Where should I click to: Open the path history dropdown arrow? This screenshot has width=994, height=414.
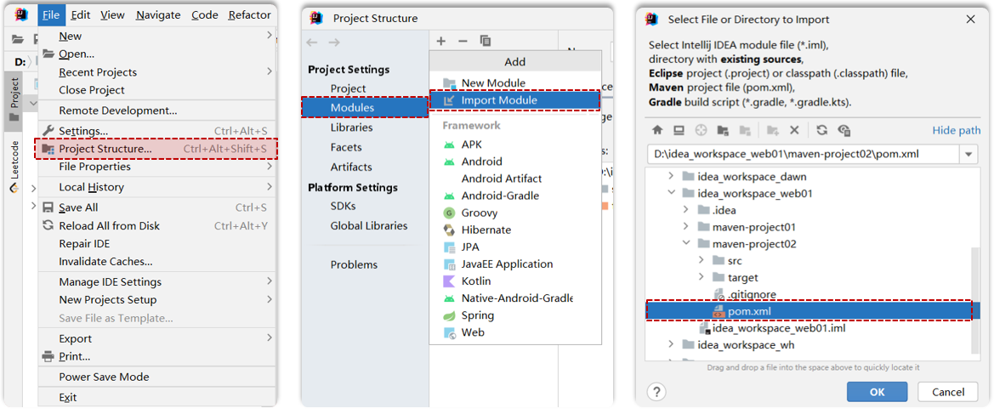[x=968, y=155]
